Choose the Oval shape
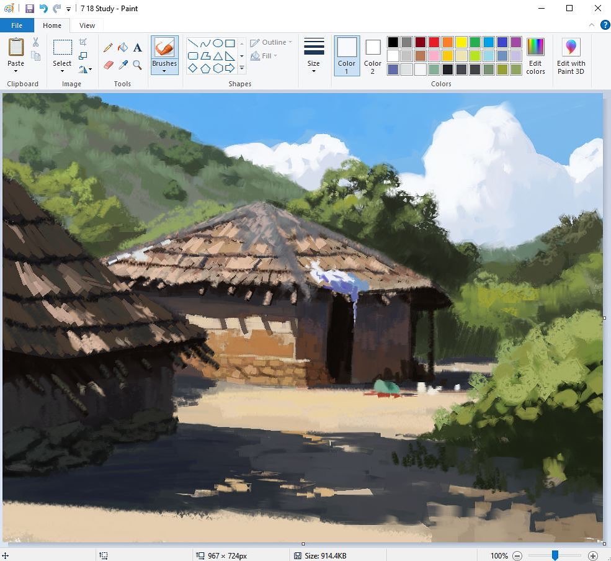Image resolution: width=611 pixels, height=561 pixels. pos(218,43)
